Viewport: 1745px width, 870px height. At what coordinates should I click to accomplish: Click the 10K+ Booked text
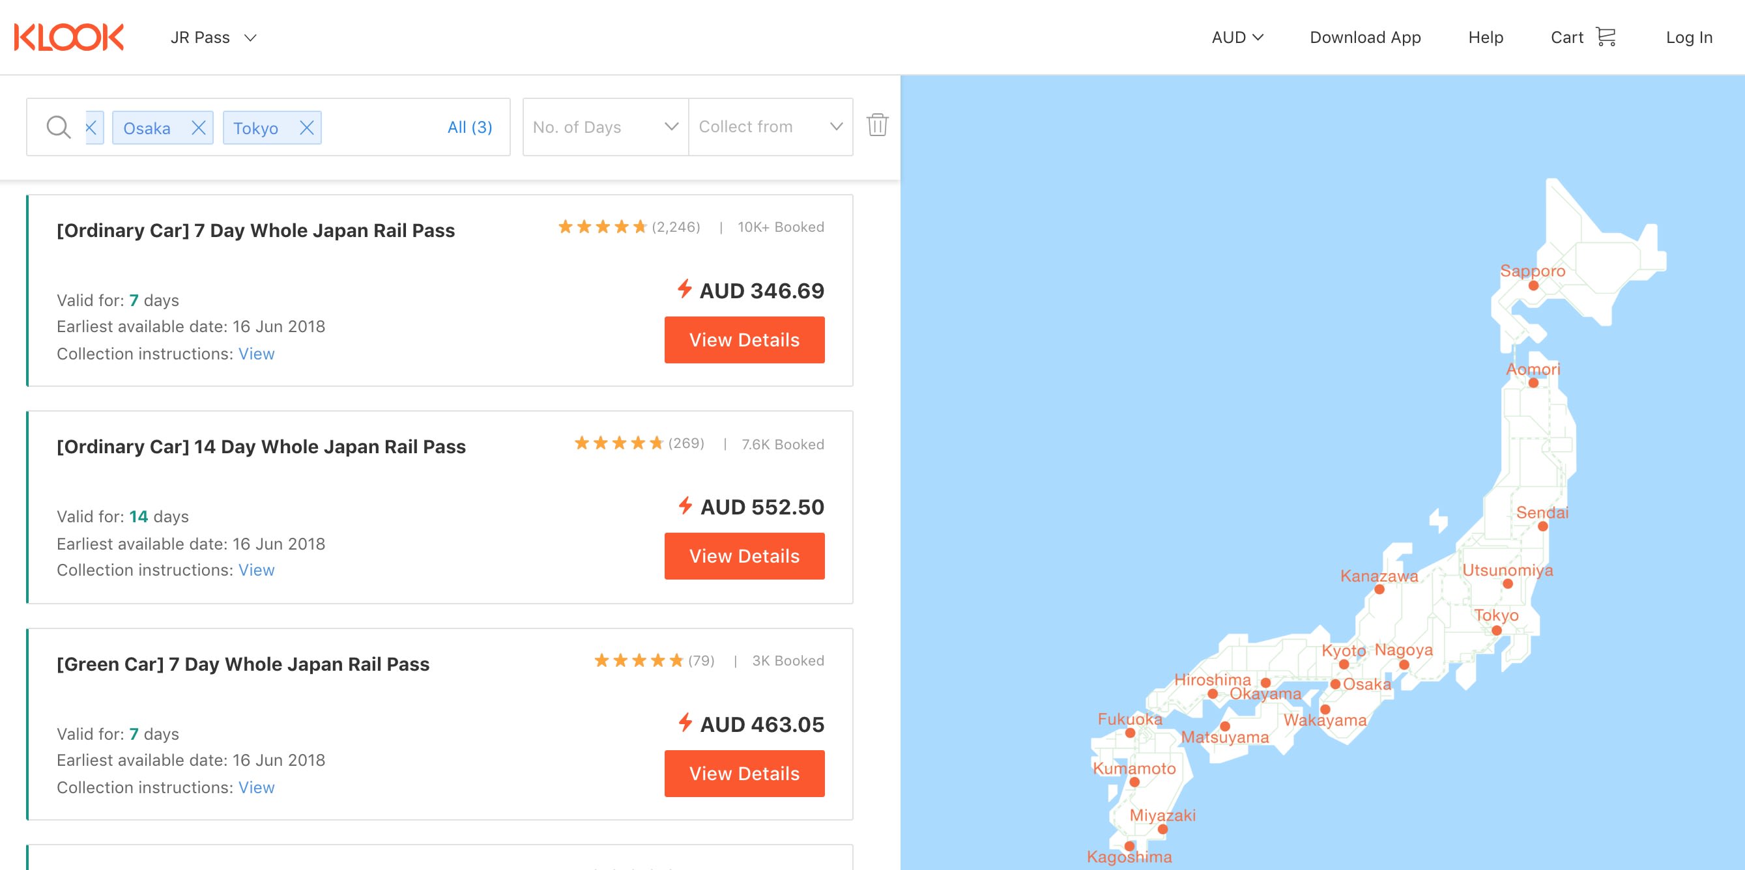click(781, 227)
